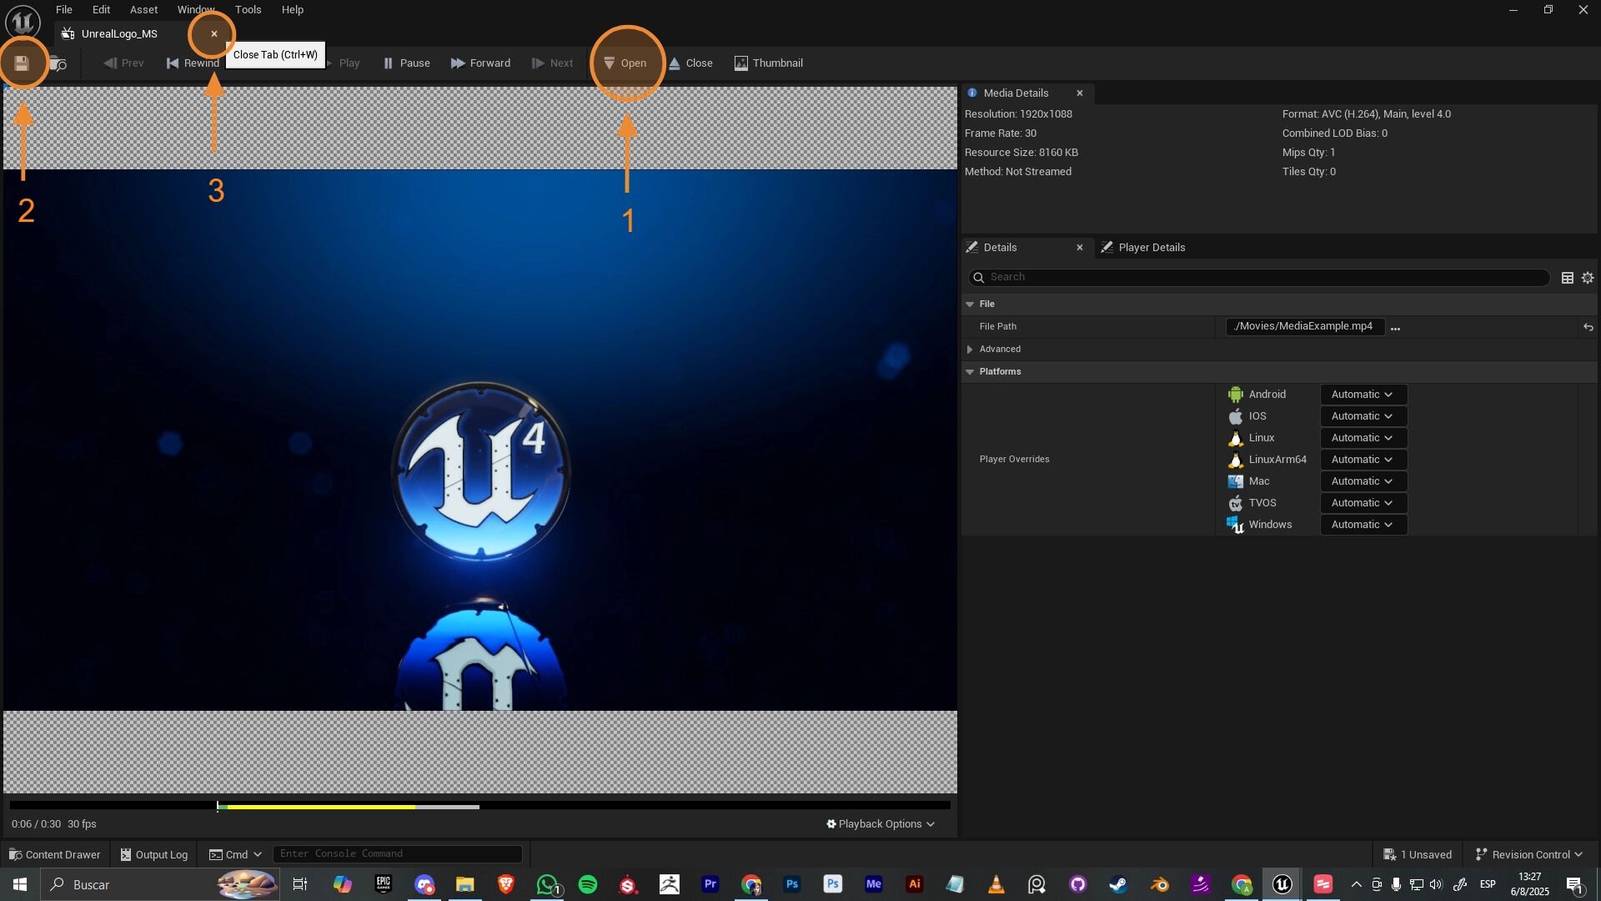Click the Content Drawer button
Screen dimensions: 1601x901
point(54,855)
